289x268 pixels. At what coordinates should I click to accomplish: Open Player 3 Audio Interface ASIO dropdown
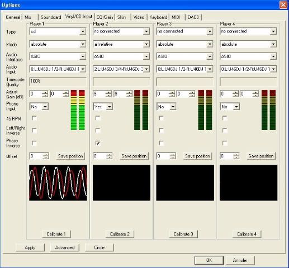pos(184,56)
